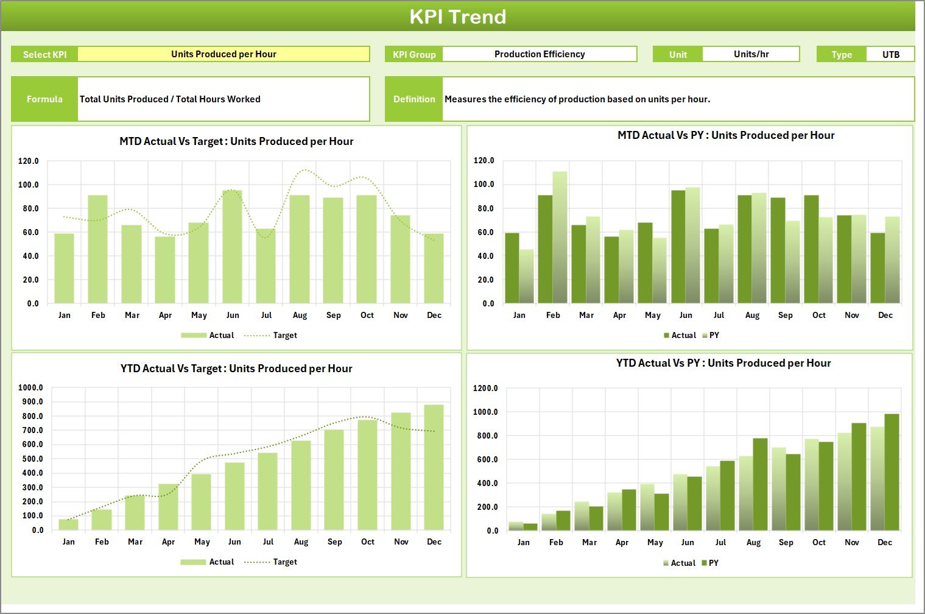Screen dimensions: 925x614
Task: Click Actual legend marker in YTD PY chart
Action: pyautogui.click(x=666, y=563)
